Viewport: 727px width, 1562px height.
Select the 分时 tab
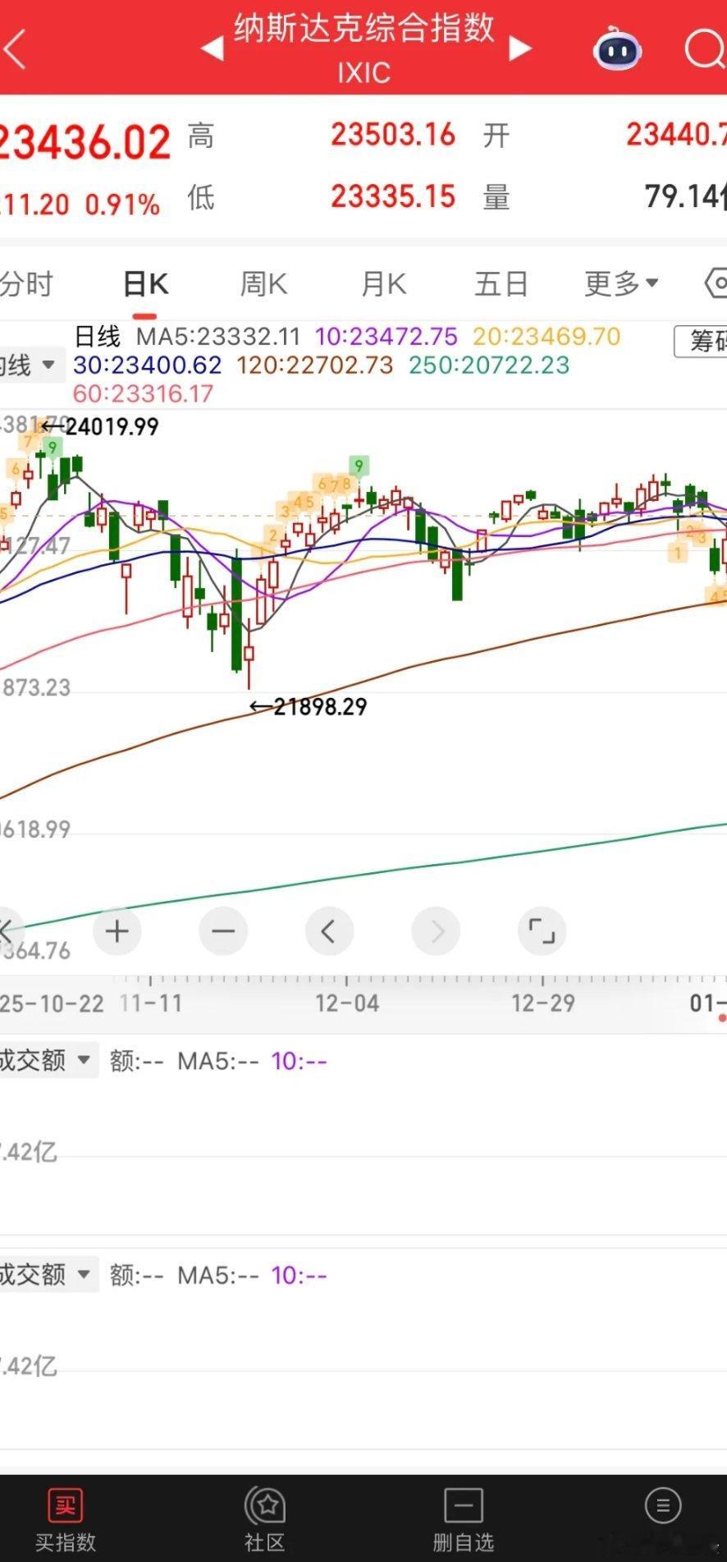point(26,284)
